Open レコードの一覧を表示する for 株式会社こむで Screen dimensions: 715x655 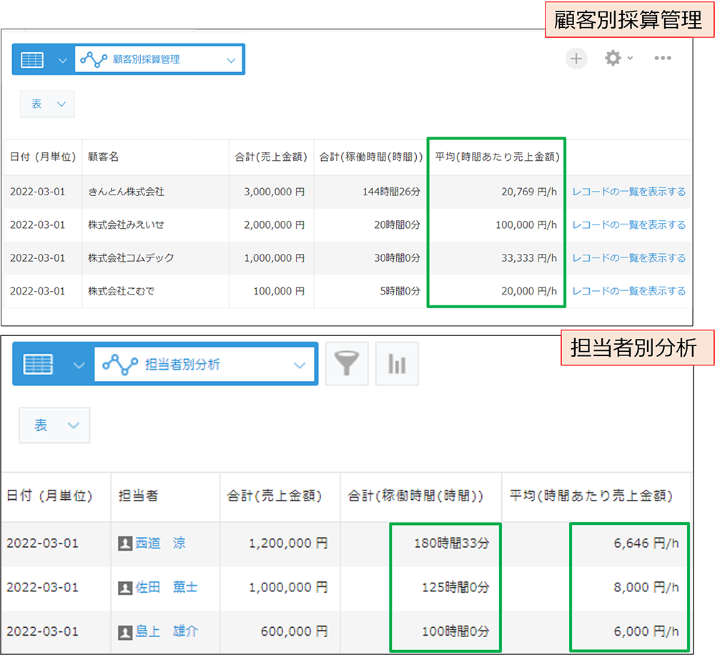coord(628,290)
